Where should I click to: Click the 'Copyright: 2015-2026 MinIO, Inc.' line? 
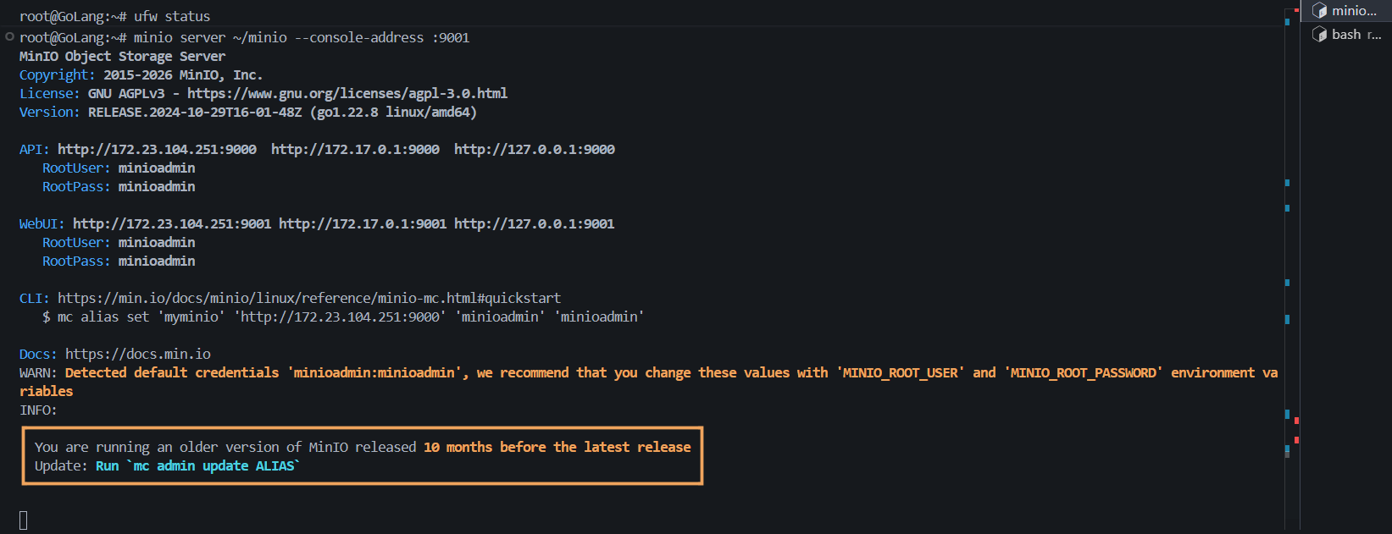141,75
